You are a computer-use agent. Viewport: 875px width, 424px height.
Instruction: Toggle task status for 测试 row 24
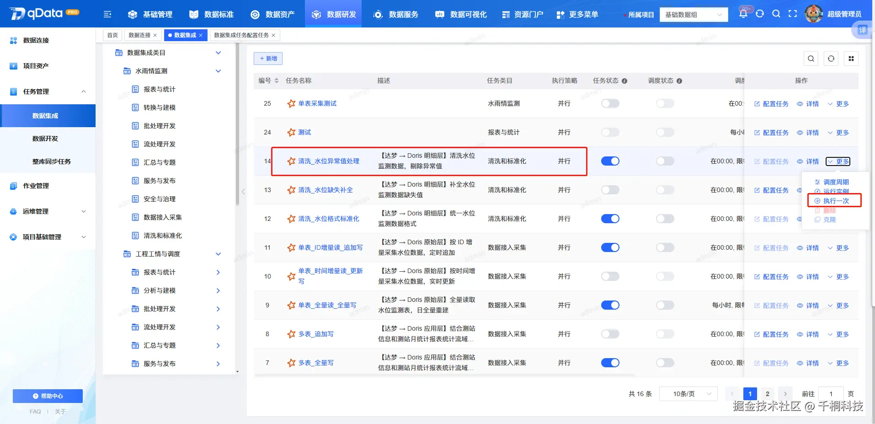(610, 132)
